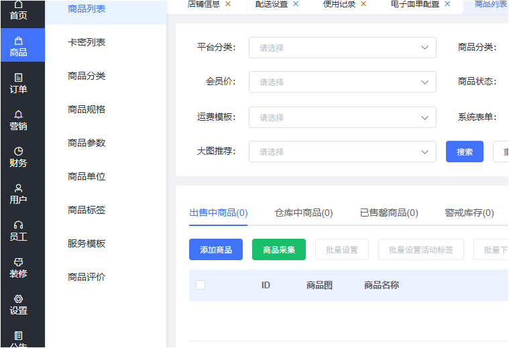Click the blue 搜索 button
Image resolution: width=509 pixels, height=348 pixels.
click(465, 152)
